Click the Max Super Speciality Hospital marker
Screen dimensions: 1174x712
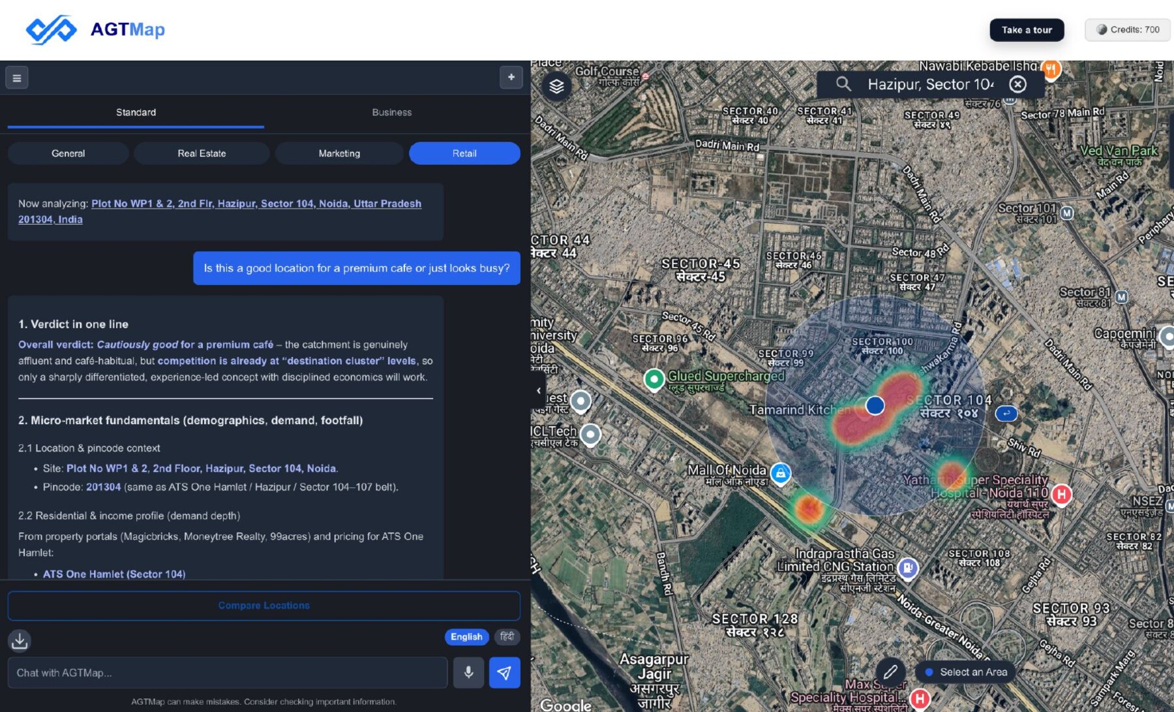point(920,699)
